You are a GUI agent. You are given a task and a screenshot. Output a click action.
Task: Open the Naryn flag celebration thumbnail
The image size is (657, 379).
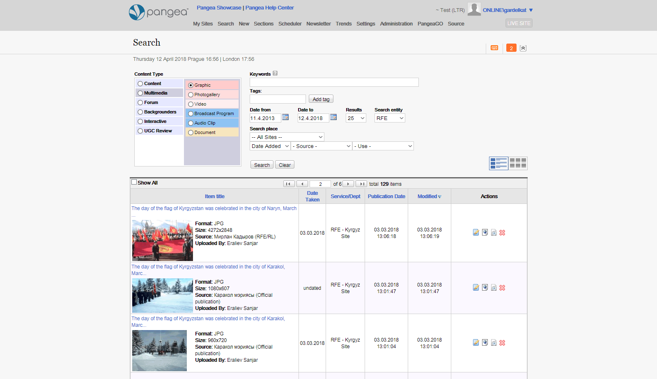(163, 240)
